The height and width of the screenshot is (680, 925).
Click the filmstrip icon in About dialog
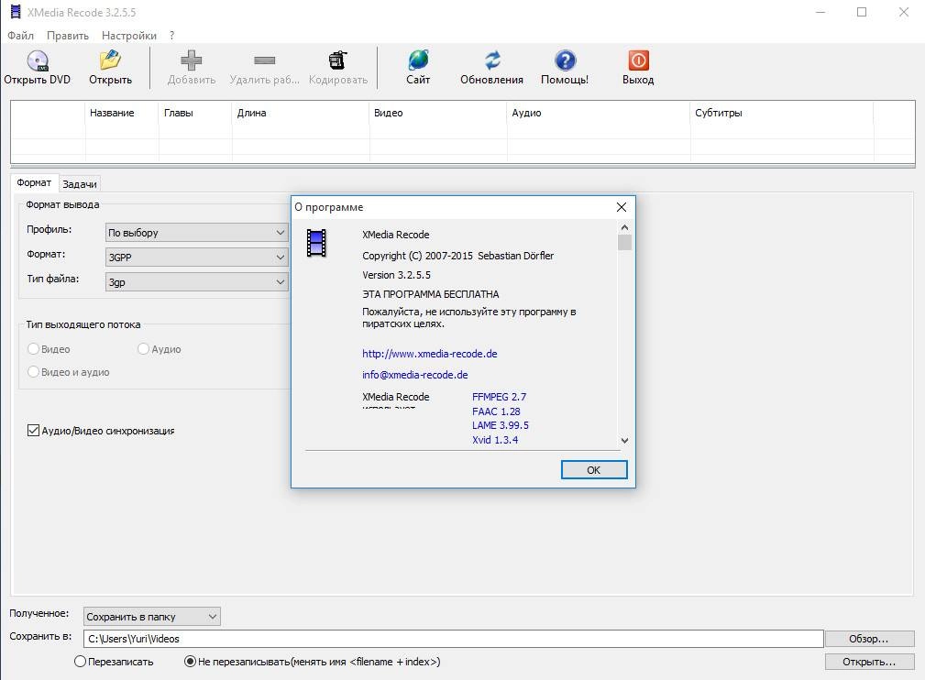point(316,243)
